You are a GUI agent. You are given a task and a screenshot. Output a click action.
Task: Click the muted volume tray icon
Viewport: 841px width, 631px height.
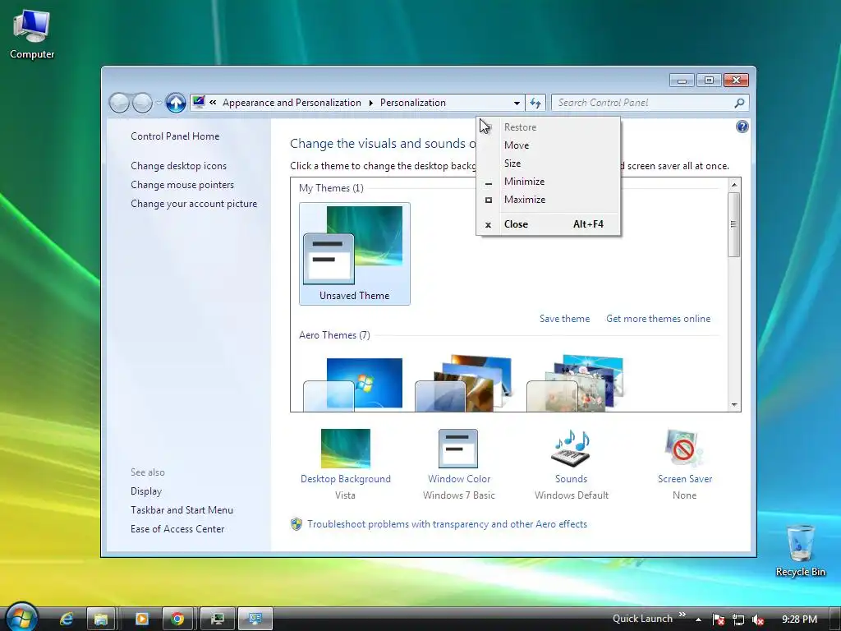pos(758,619)
